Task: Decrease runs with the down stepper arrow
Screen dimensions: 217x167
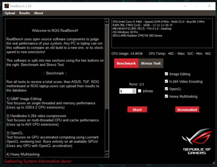Action: [x=134, y=92]
